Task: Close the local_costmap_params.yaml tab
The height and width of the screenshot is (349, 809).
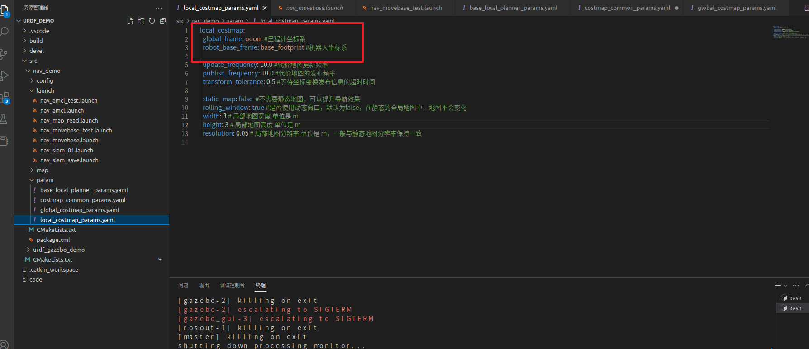Action: point(265,8)
